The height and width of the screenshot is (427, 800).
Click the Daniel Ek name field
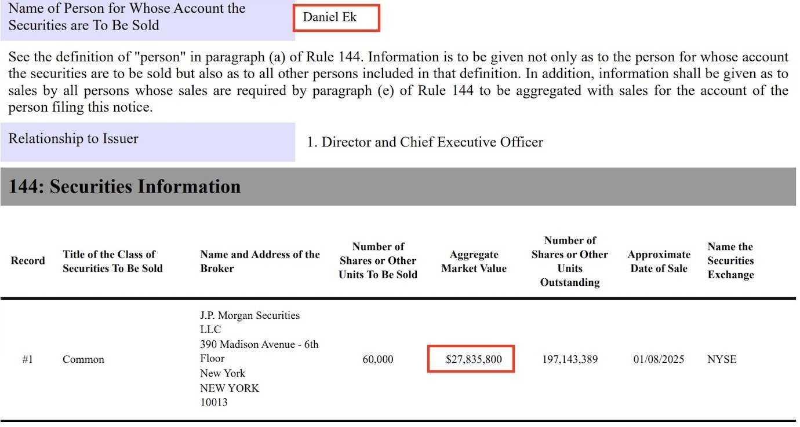(330, 17)
